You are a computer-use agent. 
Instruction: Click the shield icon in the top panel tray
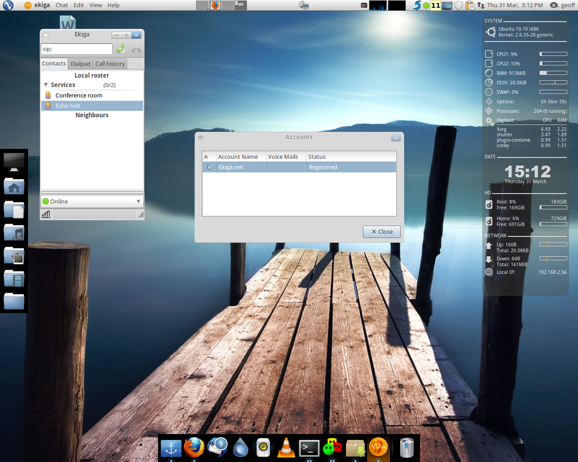[x=458, y=5]
